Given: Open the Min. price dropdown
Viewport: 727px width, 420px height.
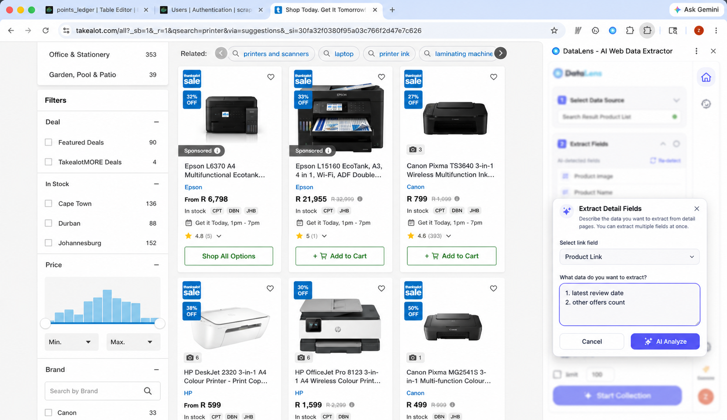Looking at the screenshot, I should coord(71,342).
